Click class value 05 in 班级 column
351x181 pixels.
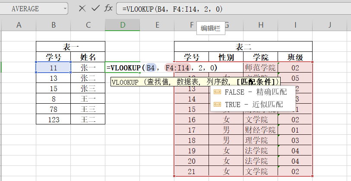(x=295, y=78)
